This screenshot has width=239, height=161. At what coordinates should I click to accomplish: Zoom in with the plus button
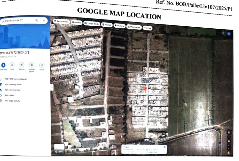pos(229,145)
